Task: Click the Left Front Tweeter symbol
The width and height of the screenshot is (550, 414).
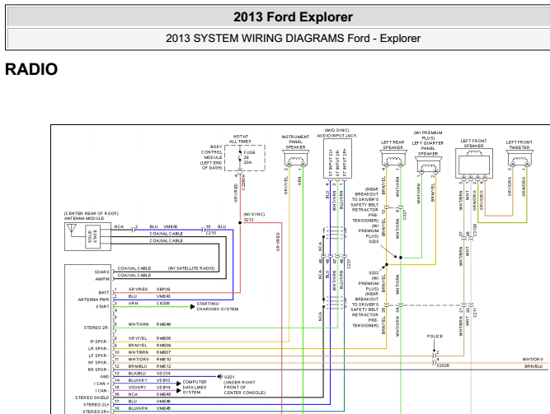Action: pyautogui.click(x=519, y=158)
